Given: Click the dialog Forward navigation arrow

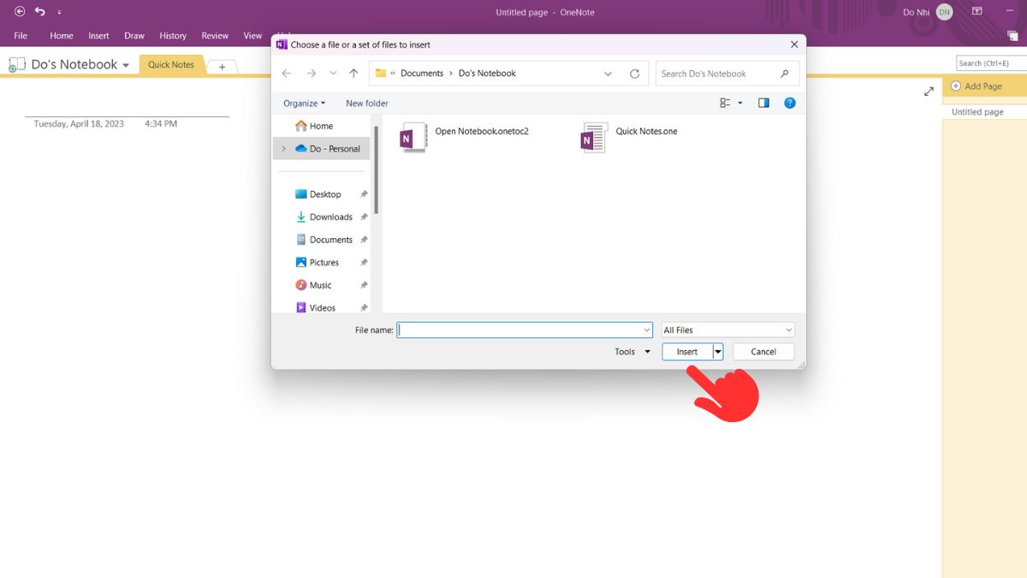Looking at the screenshot, I should [312, 74].
